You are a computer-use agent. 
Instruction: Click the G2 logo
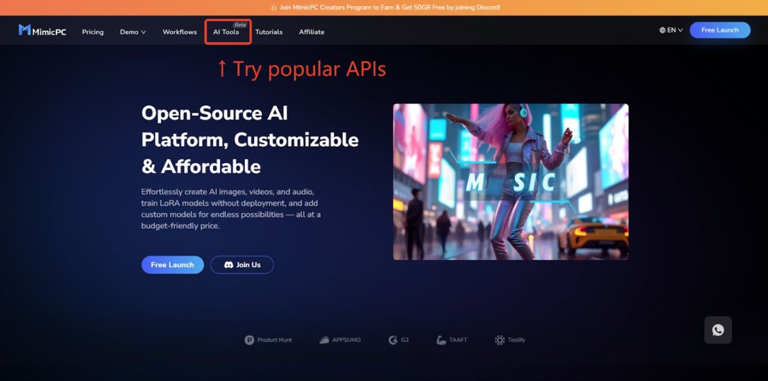click(398, 340)
